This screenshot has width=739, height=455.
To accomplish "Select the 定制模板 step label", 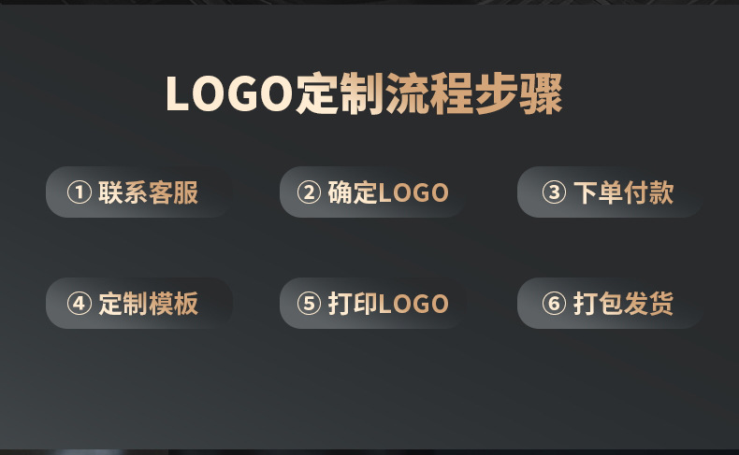I will click(x=149, y=304).
